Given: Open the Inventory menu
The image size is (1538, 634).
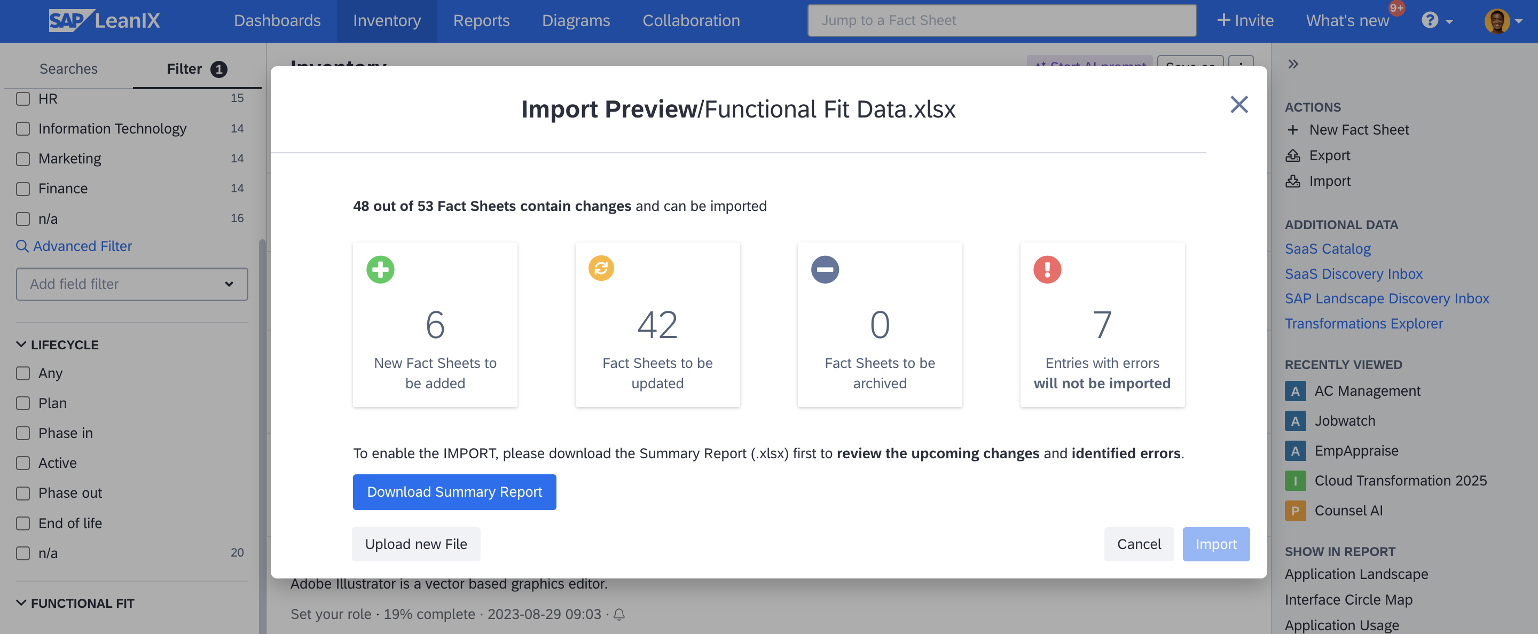Looking at the screenshot, I should pos(387,20).
